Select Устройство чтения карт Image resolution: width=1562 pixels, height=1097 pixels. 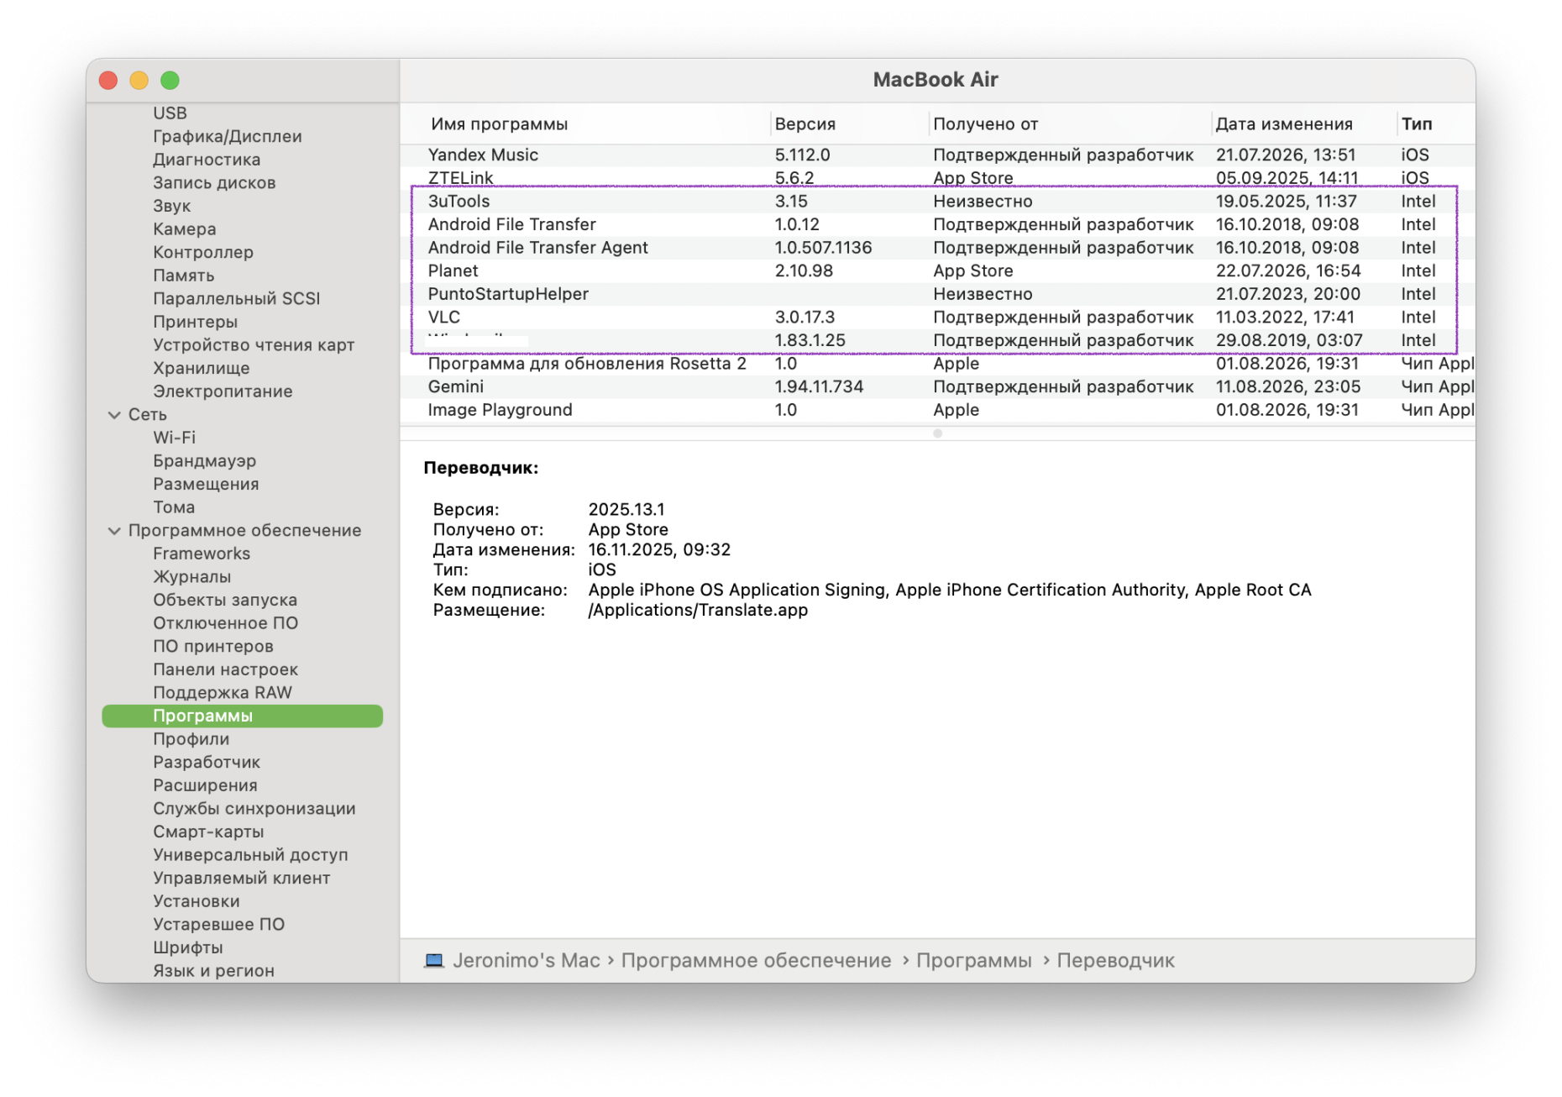pos(254,345)
